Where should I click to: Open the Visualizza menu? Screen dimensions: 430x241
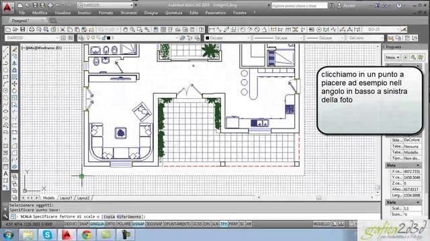coord(62,13)
